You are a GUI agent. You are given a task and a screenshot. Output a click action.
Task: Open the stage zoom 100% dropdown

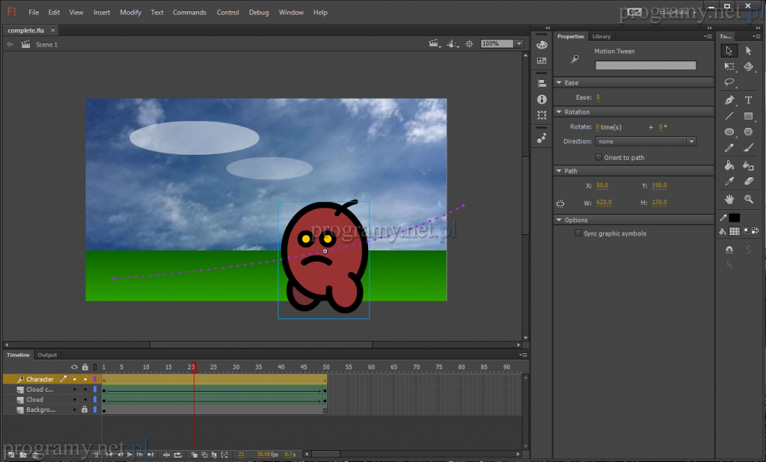(x=518, y=44)
